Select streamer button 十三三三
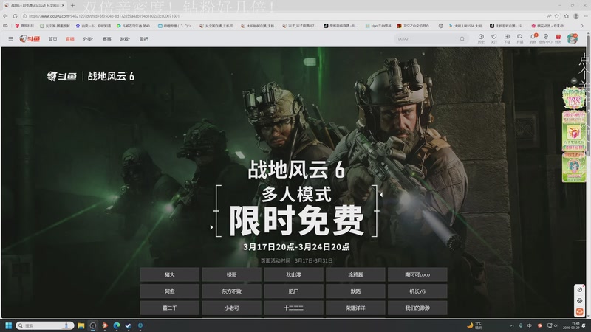Viewport: 591px width, 332px height. pos(293,308)
